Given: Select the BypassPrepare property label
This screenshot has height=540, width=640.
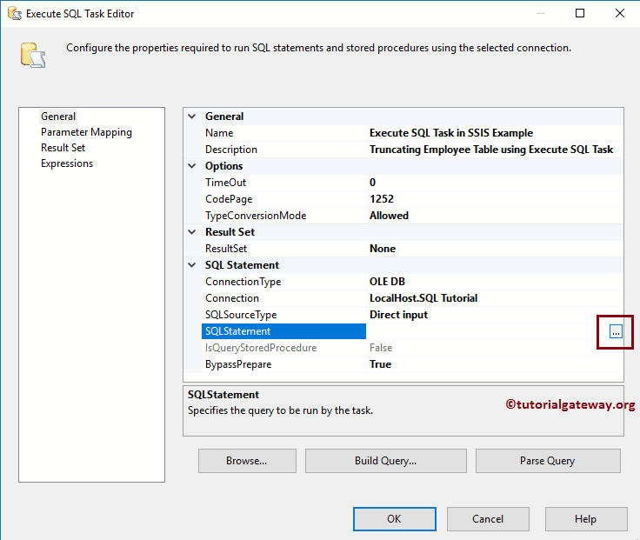Looking at the screenshot, I should click(x=283, y=364).
